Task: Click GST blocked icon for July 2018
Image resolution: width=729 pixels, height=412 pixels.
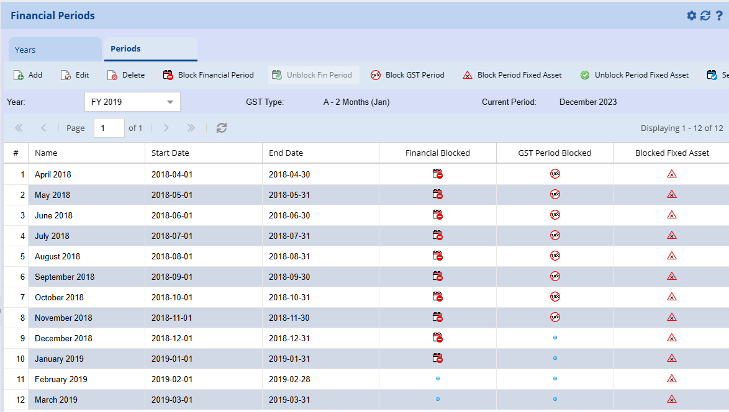Action: [555, 236]
